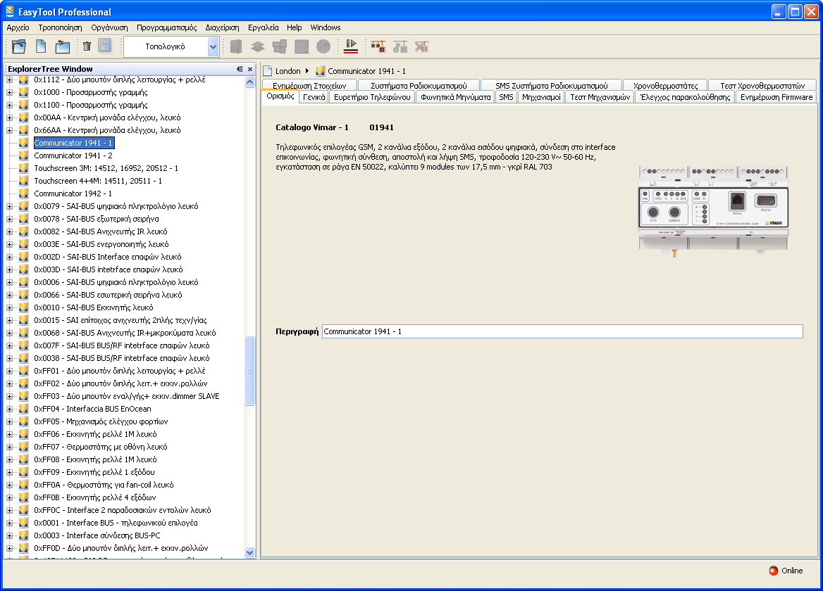
Task: Select Communicator 1941 - 2 in tree
Action: (73, 155)
